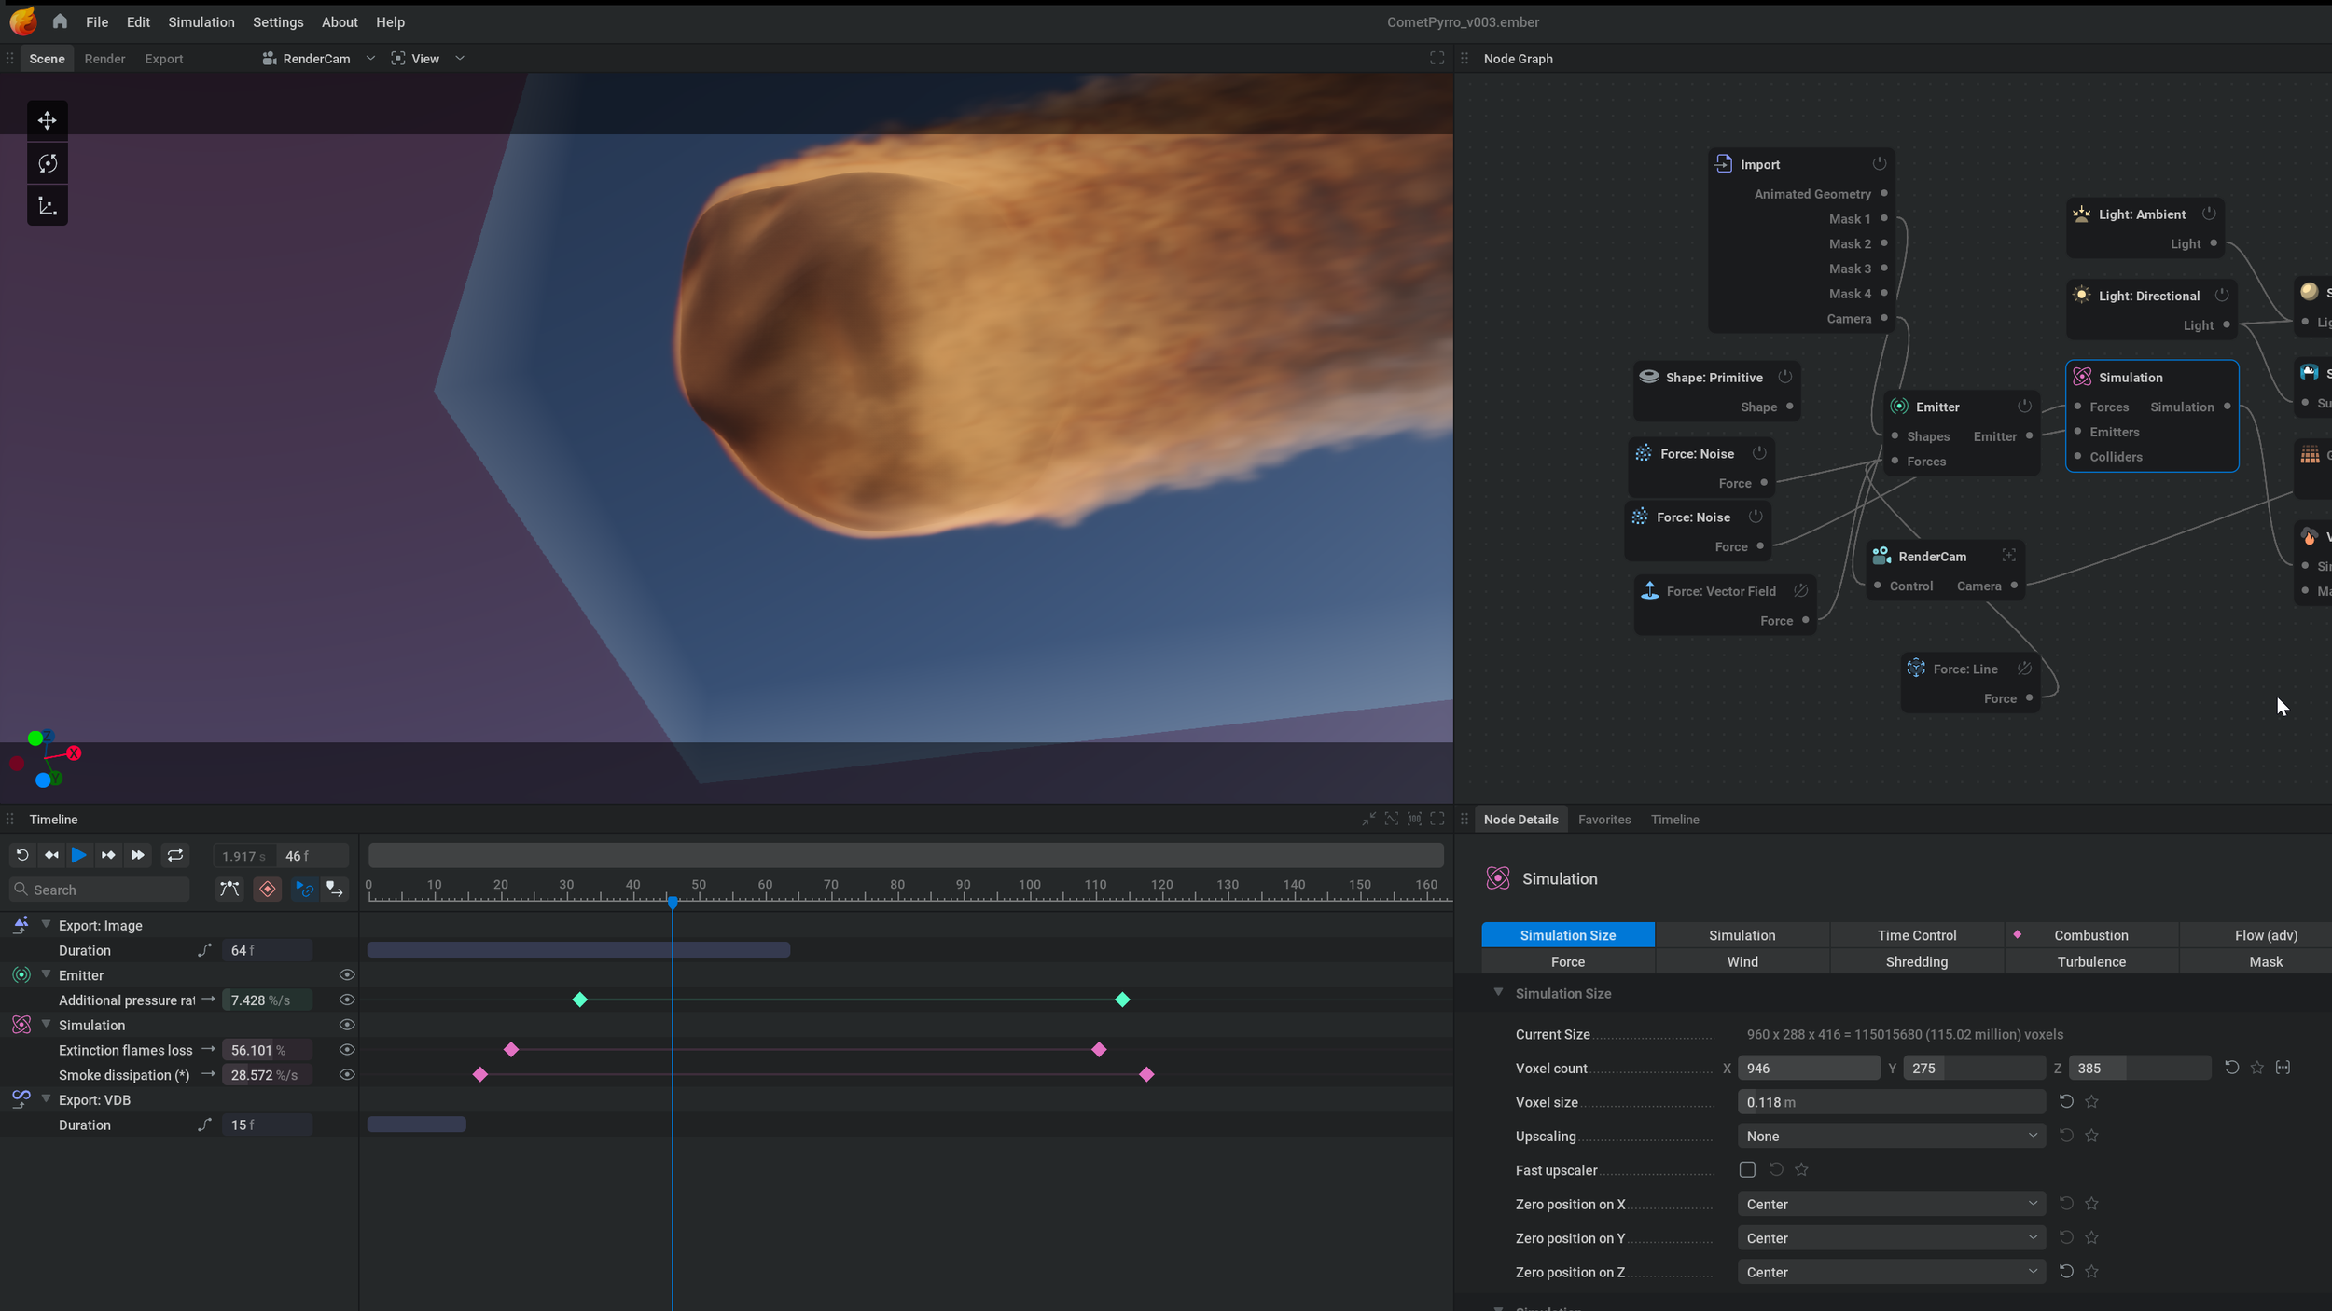Open Zero position on X dropdown
Image resolution: width=2332 pixels, height=1311 pixels.
pyautogui.click(x=1891, y=1204)
